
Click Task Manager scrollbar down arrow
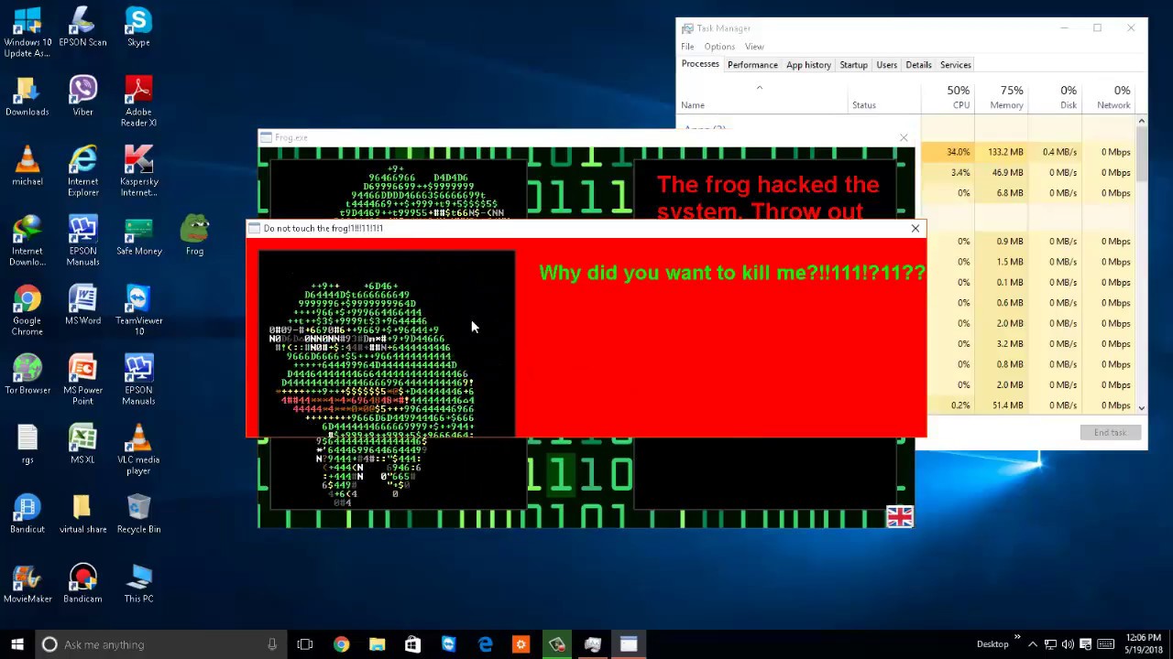1141,407
